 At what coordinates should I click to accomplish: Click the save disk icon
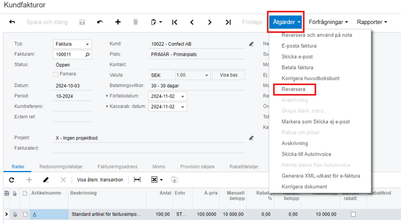(x=82, y=22)
